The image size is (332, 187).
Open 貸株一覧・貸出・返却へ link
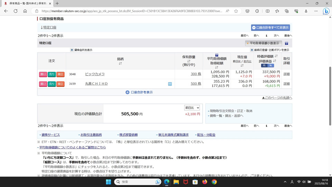(226, 116)
